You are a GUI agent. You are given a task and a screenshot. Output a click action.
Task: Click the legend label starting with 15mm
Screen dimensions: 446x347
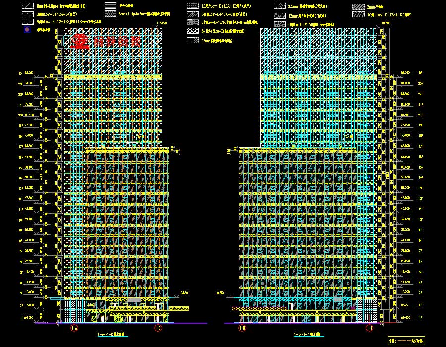(61, 6)
